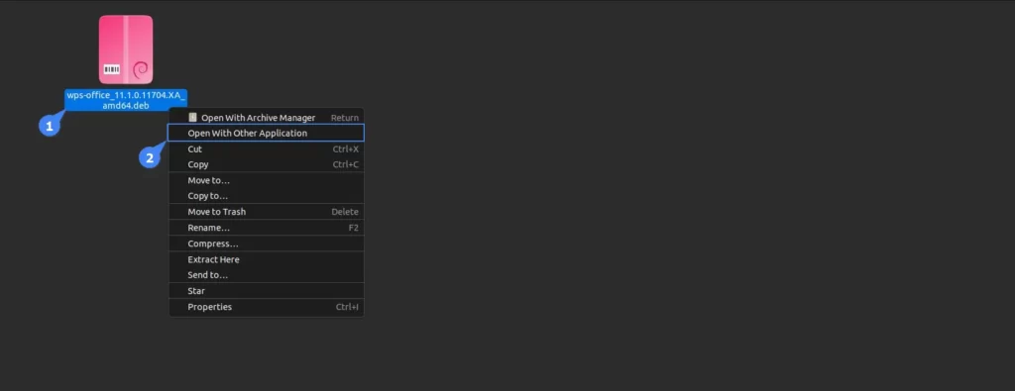Select Compress… menu entry
The height and width of the screenshot is (391, 1015).
click(x=266, y=244)
